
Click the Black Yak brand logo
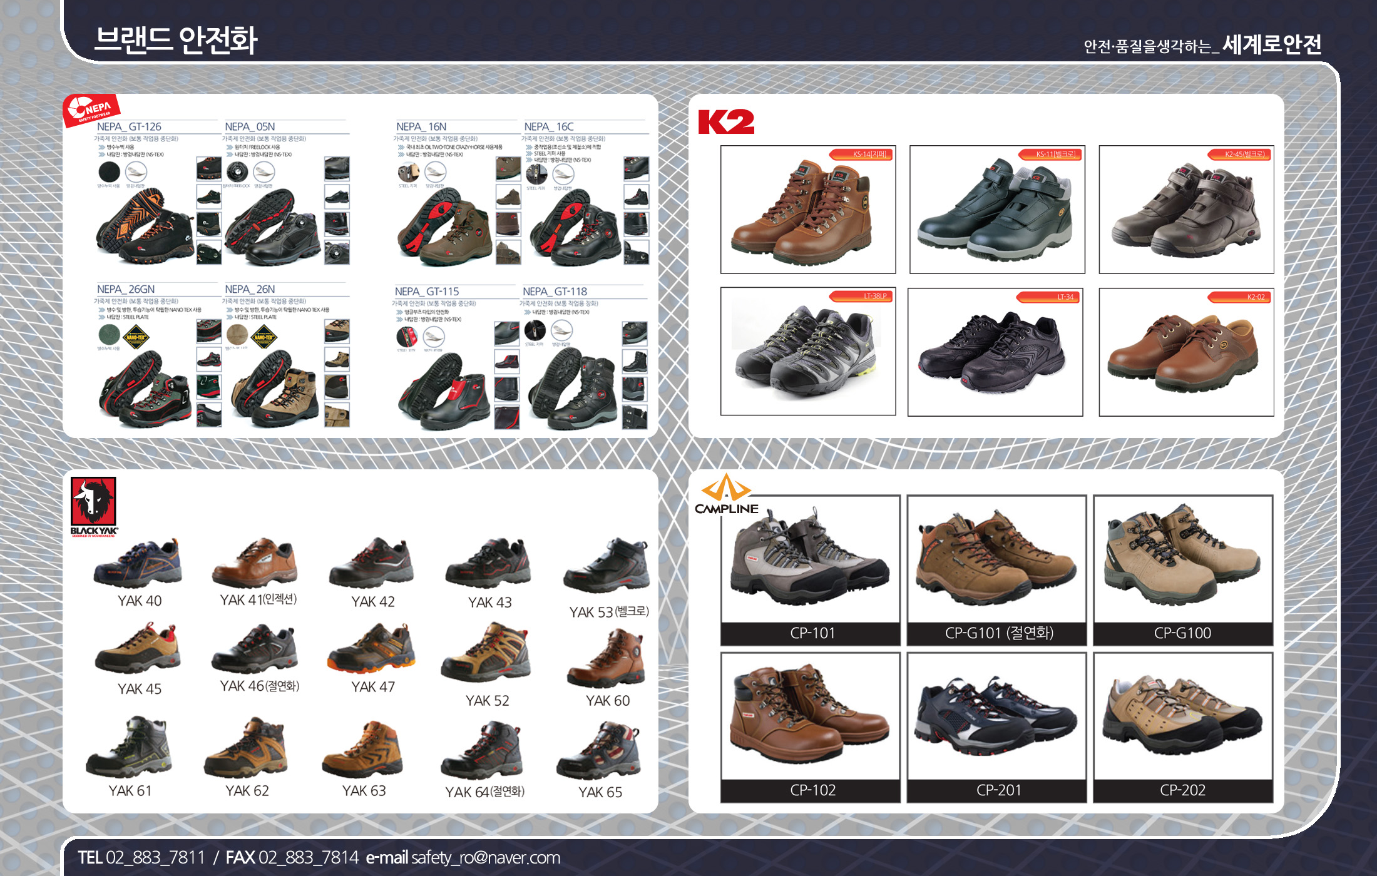(93, 506)
